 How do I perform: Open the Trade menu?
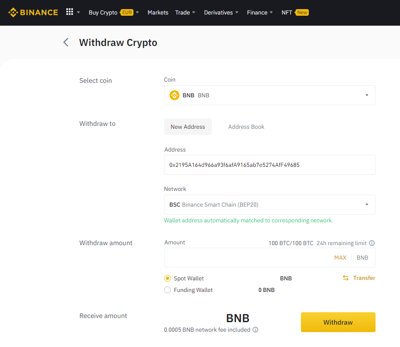click(x=182, y=12)
